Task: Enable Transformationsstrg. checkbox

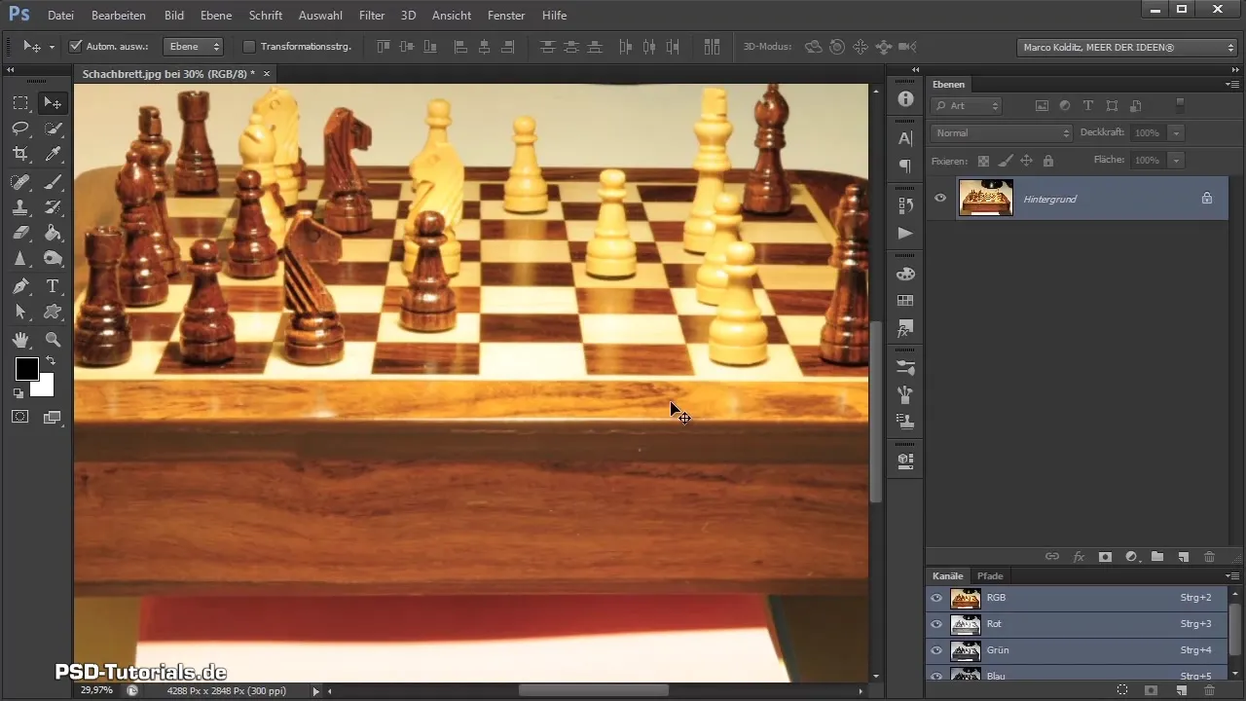Action: click(248, 46)
